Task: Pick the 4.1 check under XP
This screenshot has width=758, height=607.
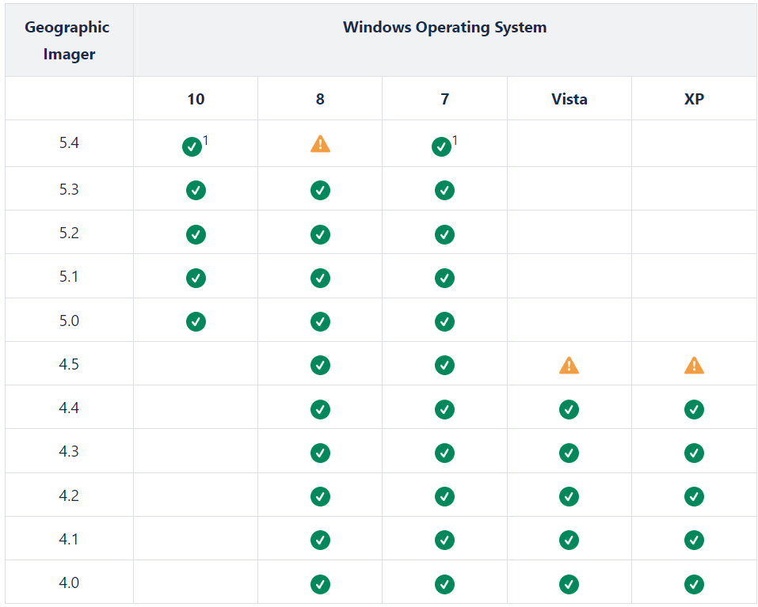Action: point(694,540)
